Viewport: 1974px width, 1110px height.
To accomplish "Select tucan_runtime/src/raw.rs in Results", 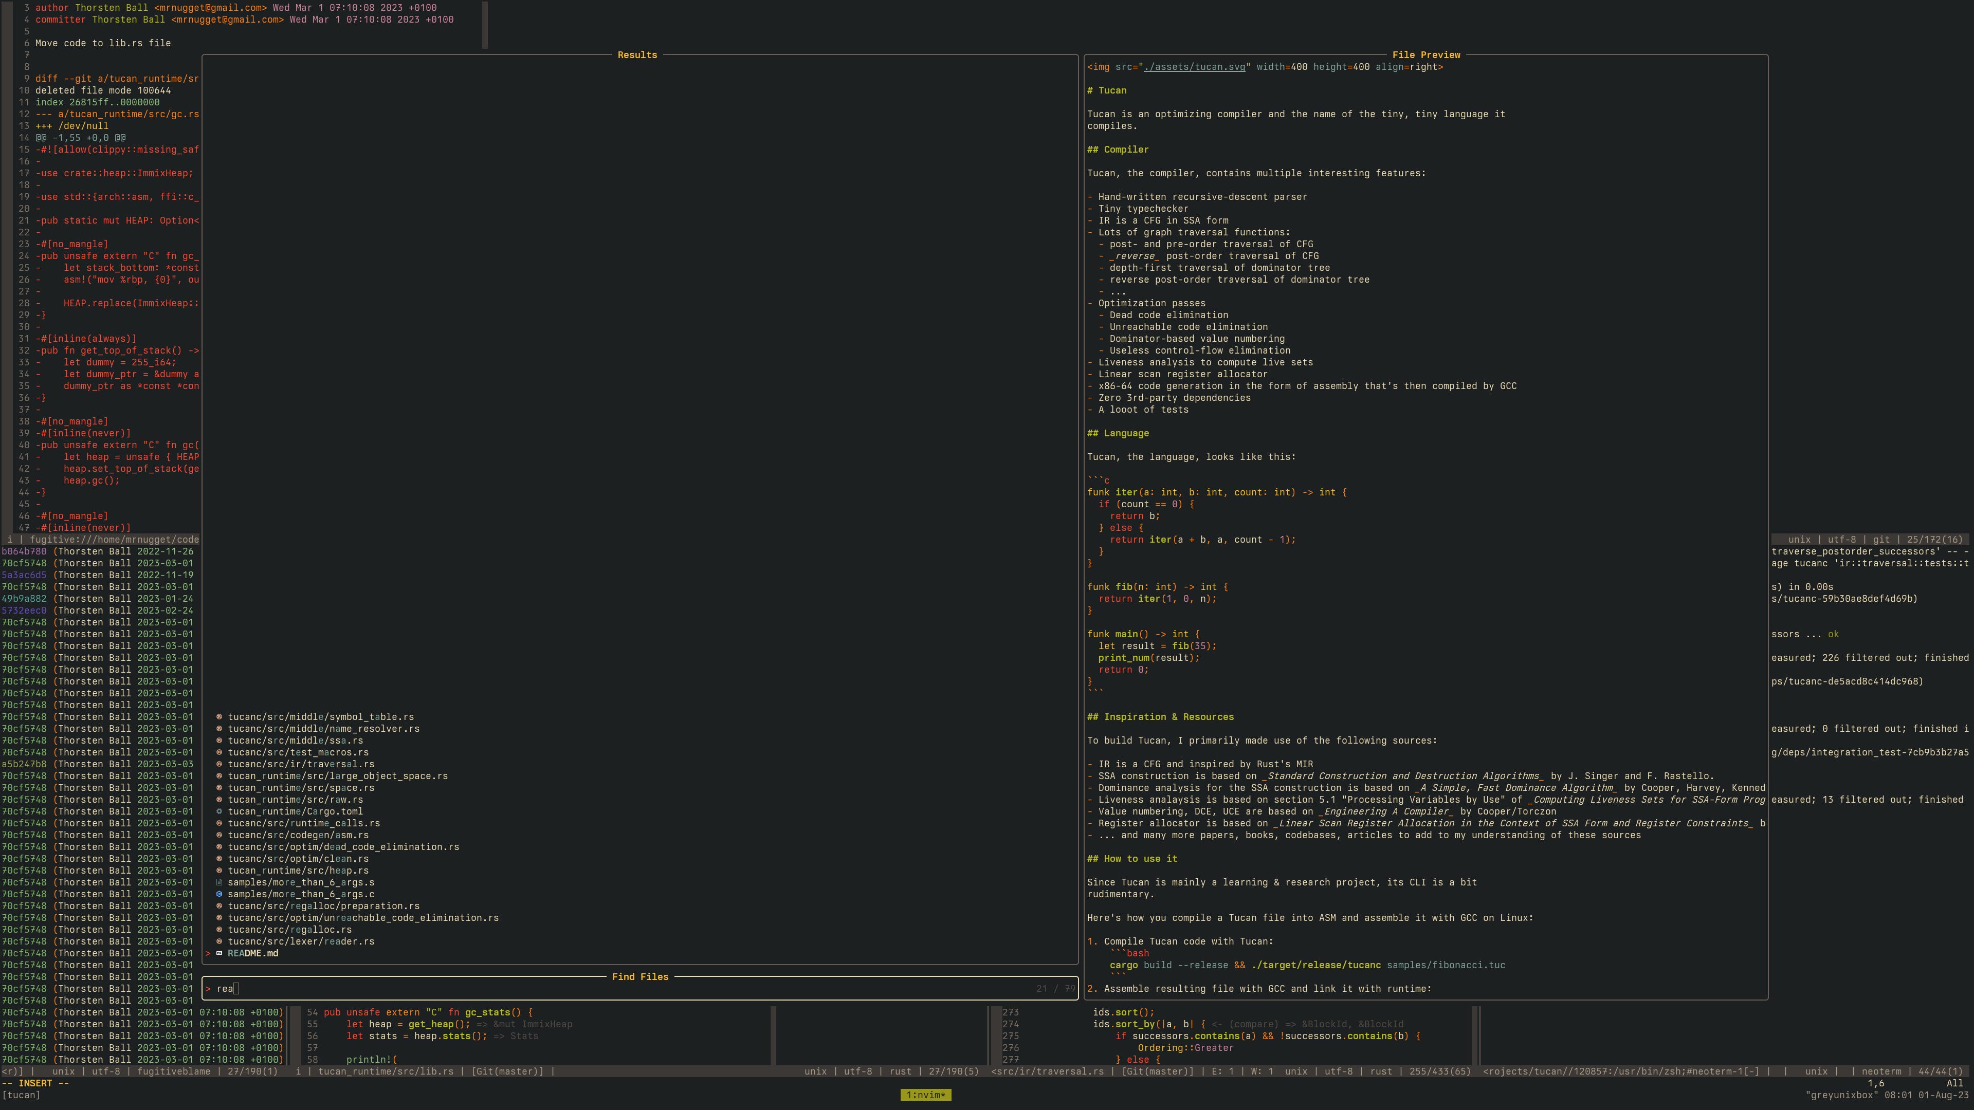I will [295, 800].
